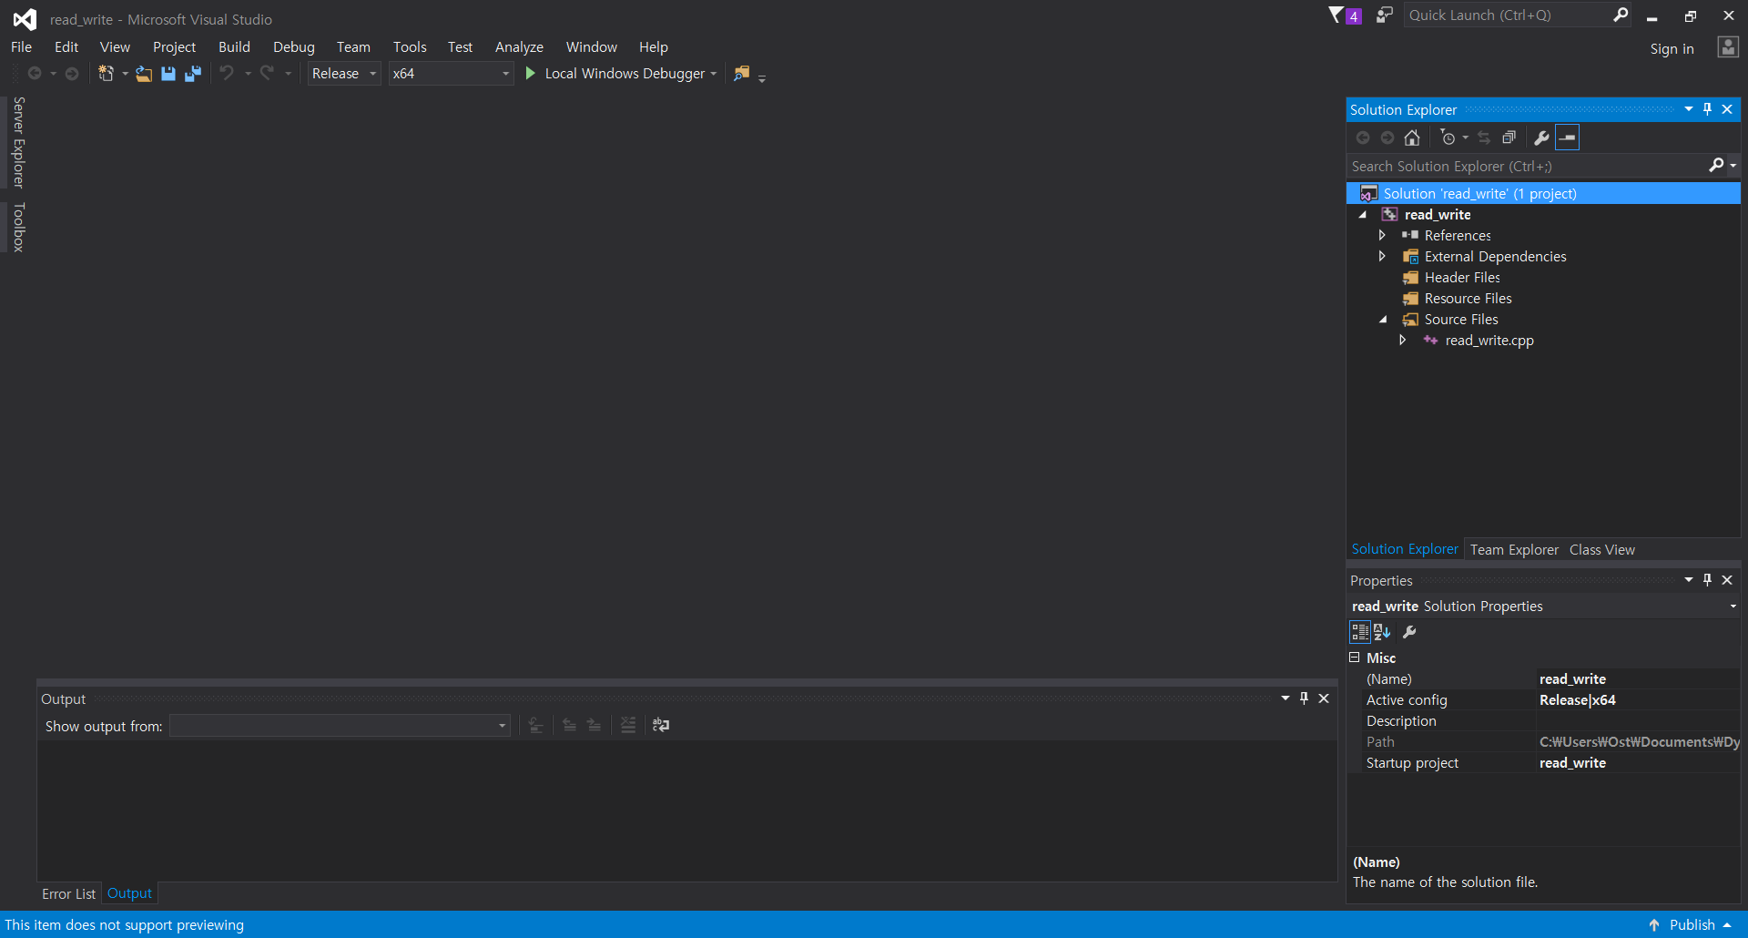The image size is (1748, 938).
Task: Open the Release configuration dropdown
Action: pyautogui.click(x=343, y=74)
